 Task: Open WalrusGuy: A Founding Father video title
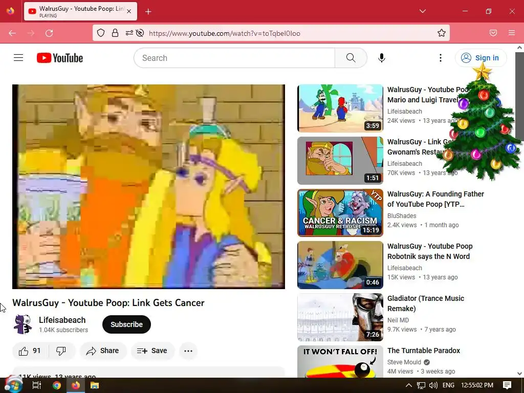coord(435,199)
